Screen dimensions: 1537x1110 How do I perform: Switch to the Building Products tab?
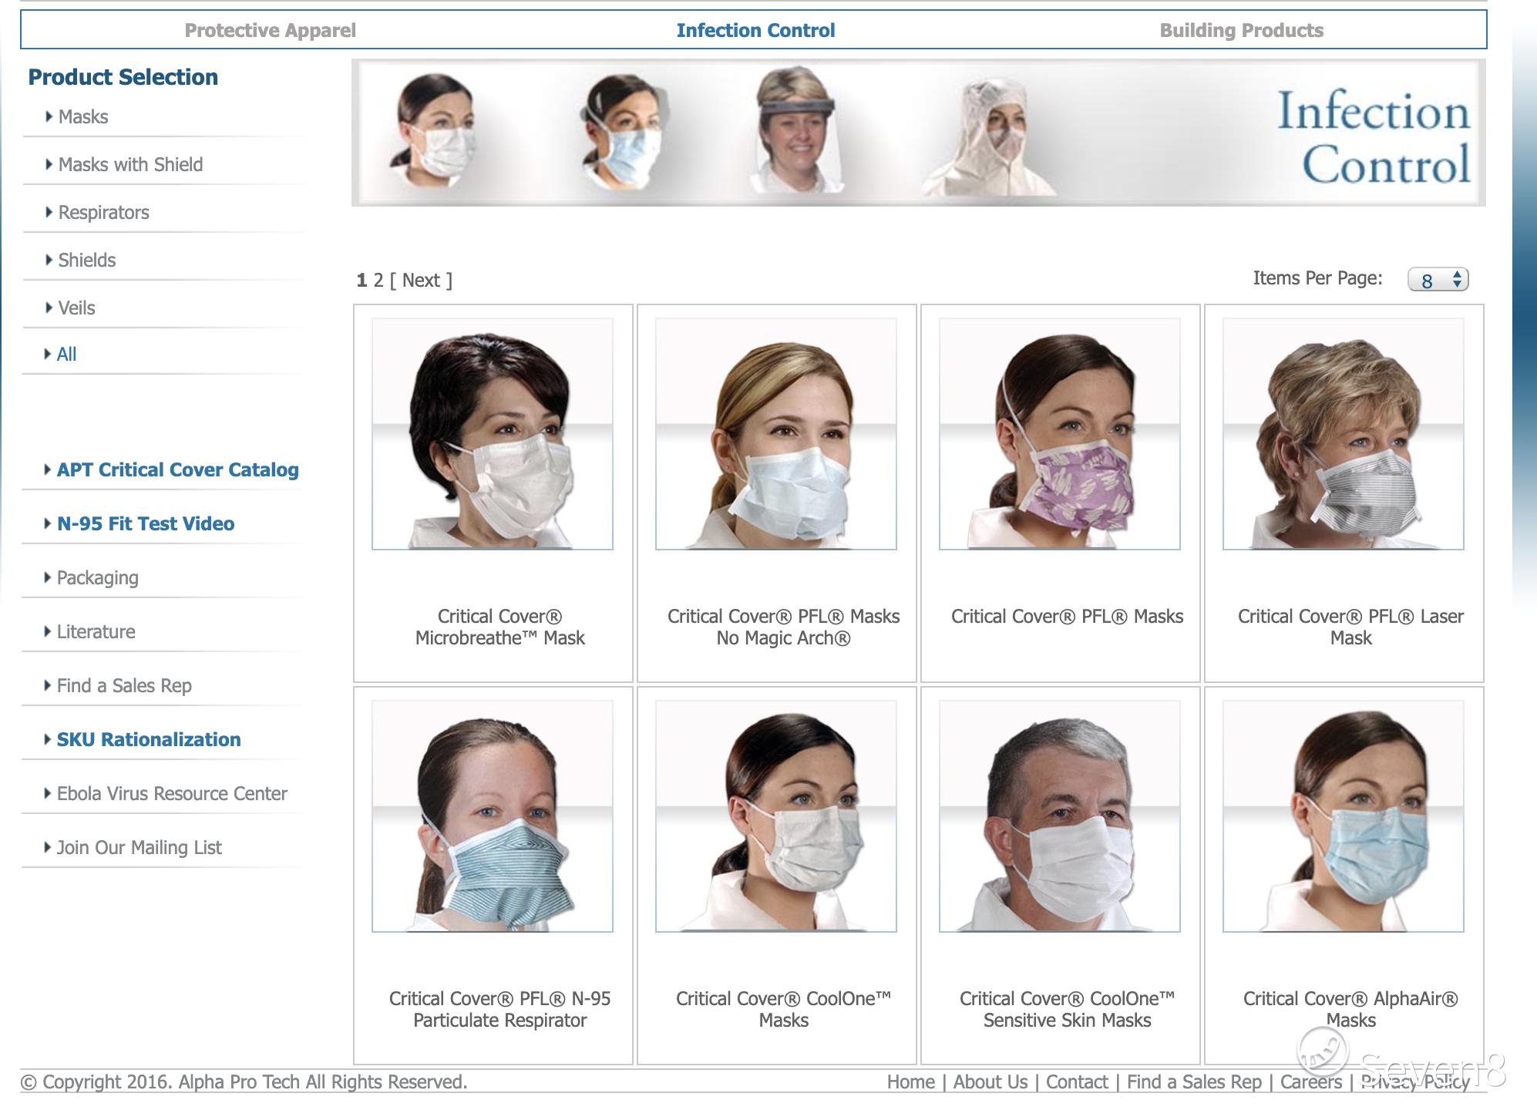(1241, 31)
